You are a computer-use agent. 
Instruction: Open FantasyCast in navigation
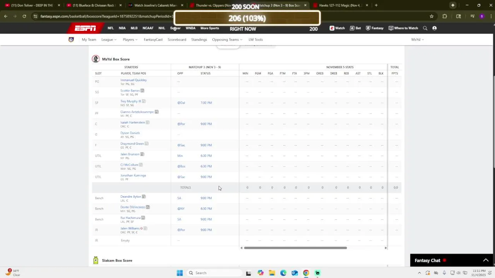(x=153, y=39)
